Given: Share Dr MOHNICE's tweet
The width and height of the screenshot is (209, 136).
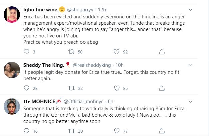Looking at the screenshot, I should click(162, 131).
